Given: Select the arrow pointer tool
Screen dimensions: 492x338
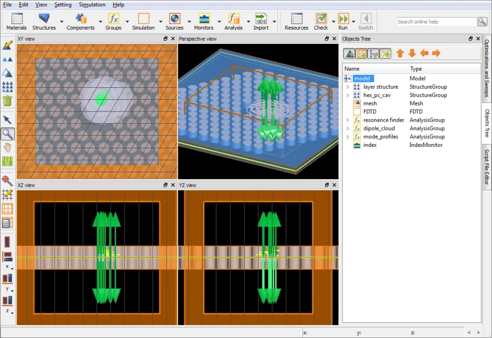Looking at the screenshot, I should point(7,119).
